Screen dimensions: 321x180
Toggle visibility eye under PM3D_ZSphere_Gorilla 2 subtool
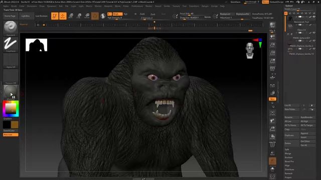[x=314, y=49]
